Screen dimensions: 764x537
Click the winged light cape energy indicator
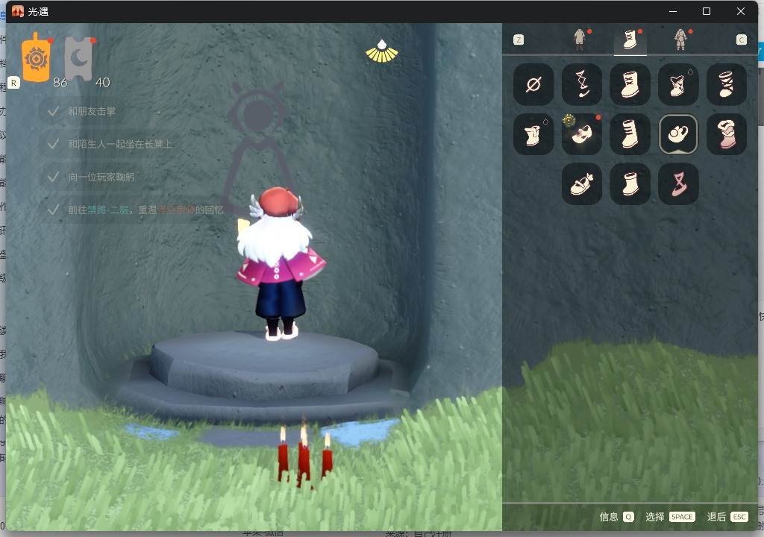(x=382, y=51)
